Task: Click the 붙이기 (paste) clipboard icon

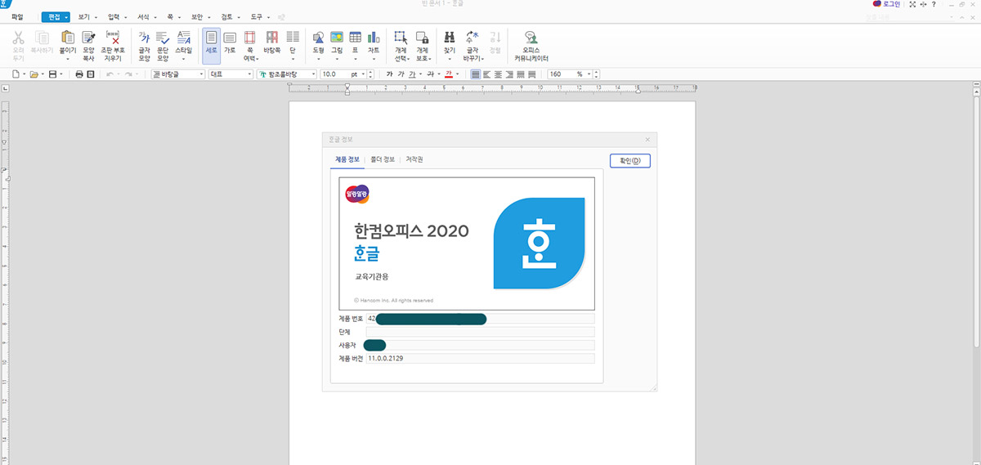Action: pos(67,37)
